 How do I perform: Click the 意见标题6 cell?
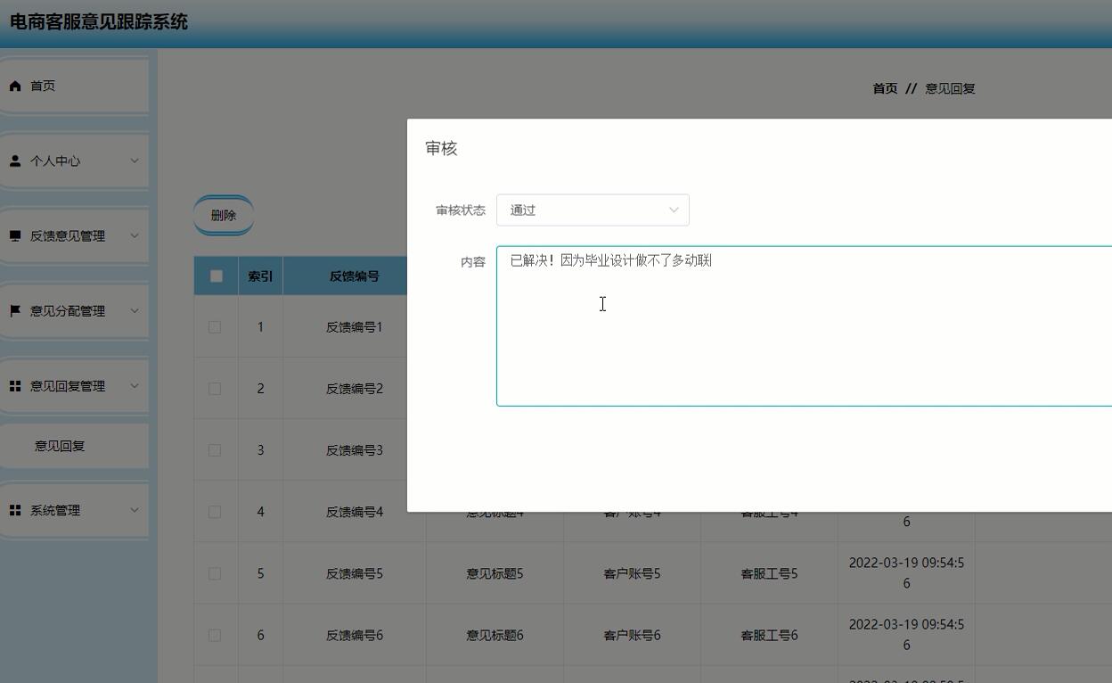[x=495, y=635]
